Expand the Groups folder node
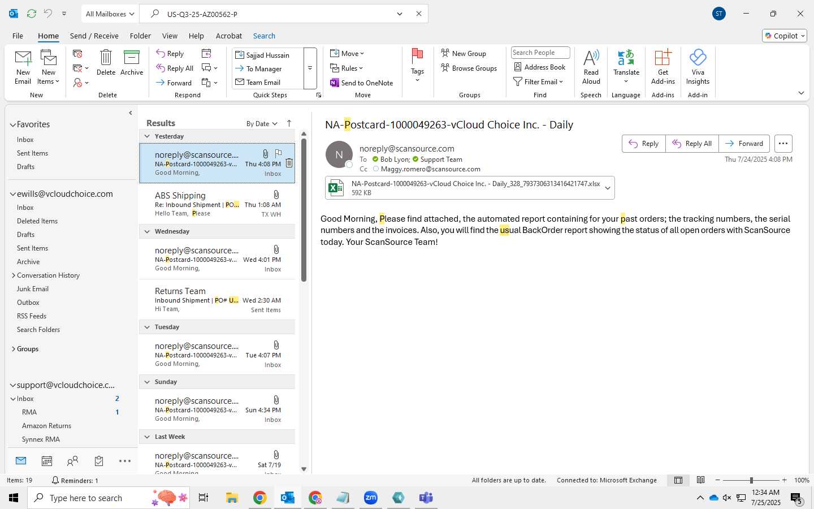Viewport: 814px width, 509px height. click(14, 349)
